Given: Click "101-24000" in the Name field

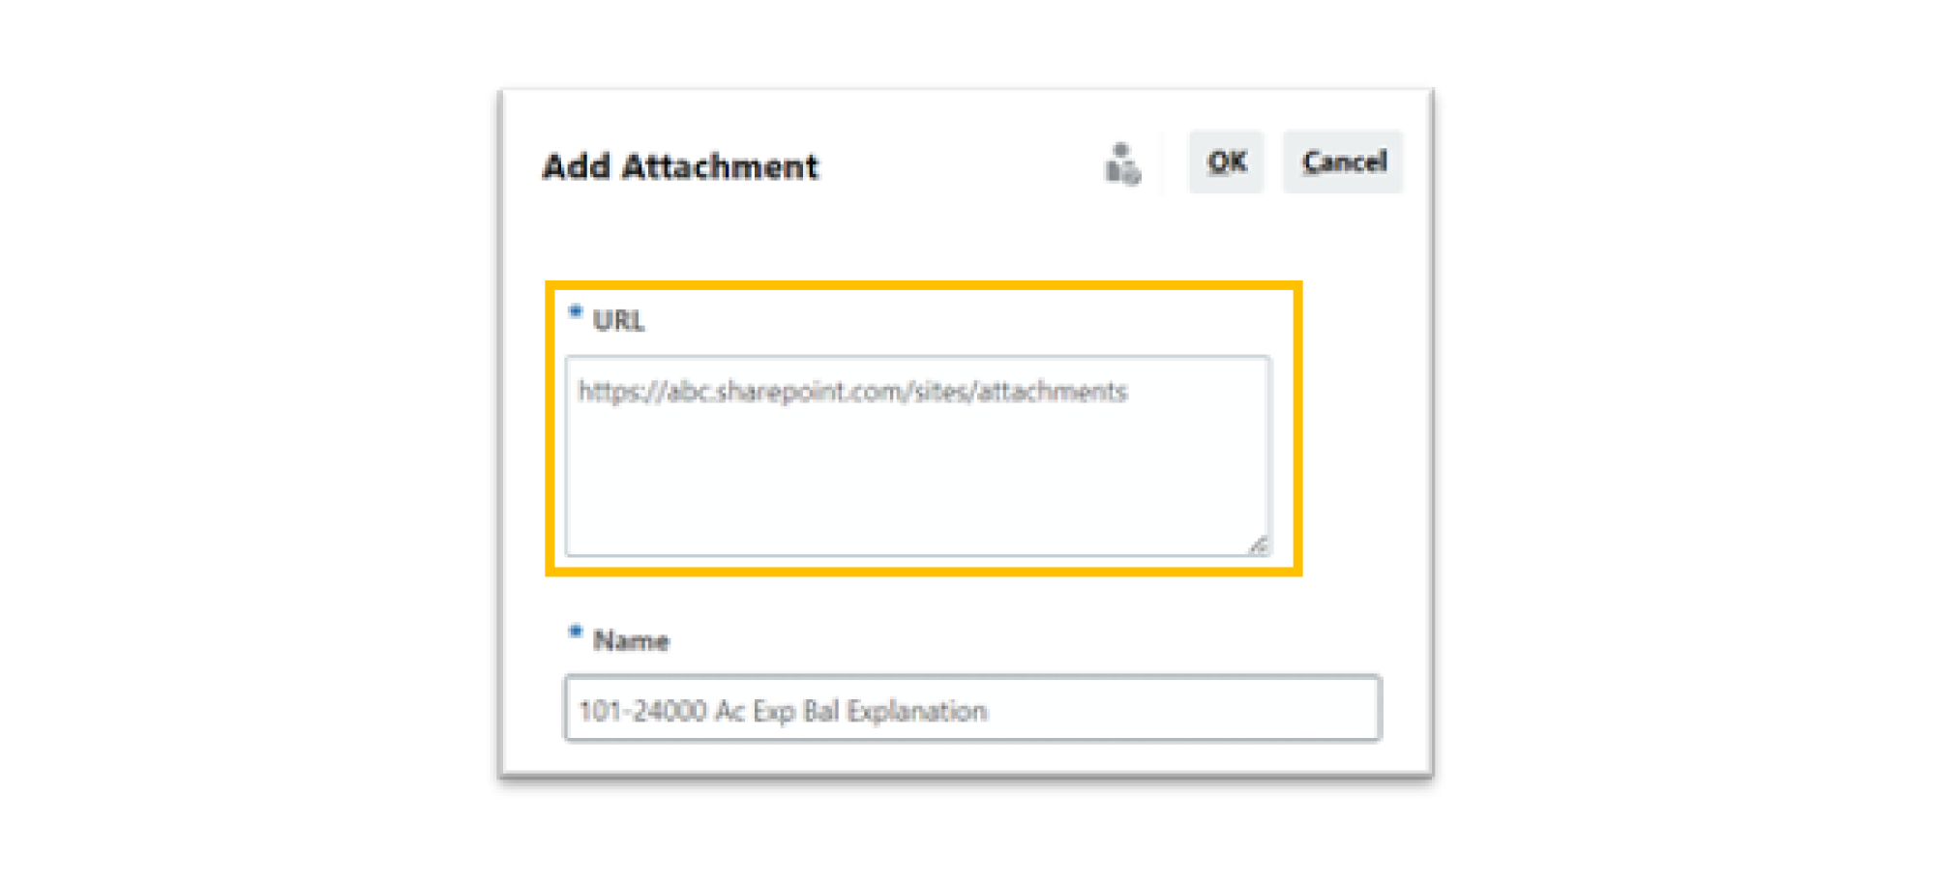Looking at the screenshot, I should (642, 711).
